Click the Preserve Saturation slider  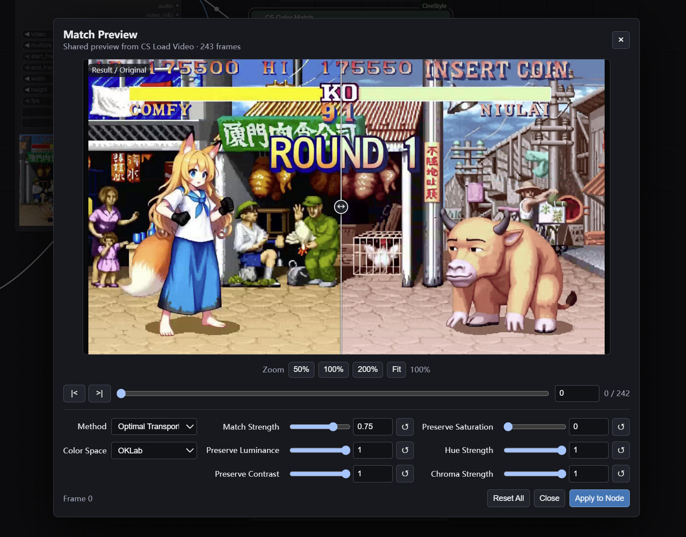[535, 427]
